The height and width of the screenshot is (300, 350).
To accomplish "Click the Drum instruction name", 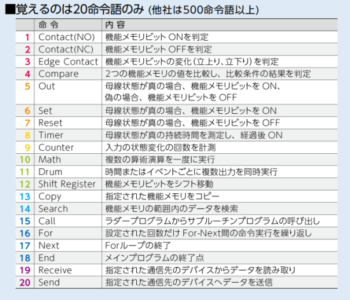I will (x=50, y=172).
